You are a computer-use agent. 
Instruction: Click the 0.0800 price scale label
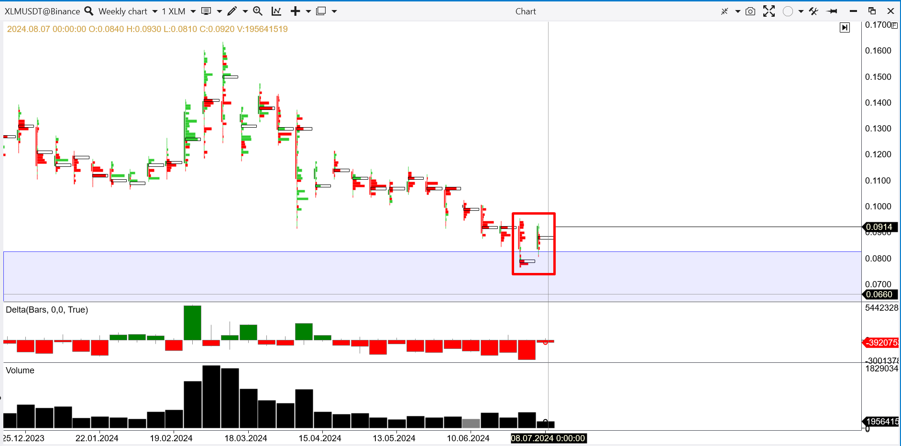(878, 259)
